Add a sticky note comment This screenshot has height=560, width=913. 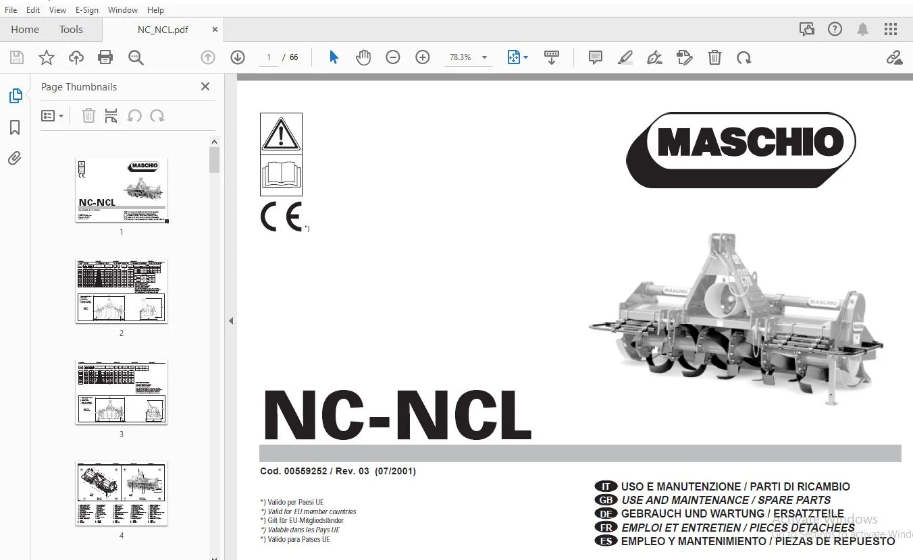(x=596, y=58)
